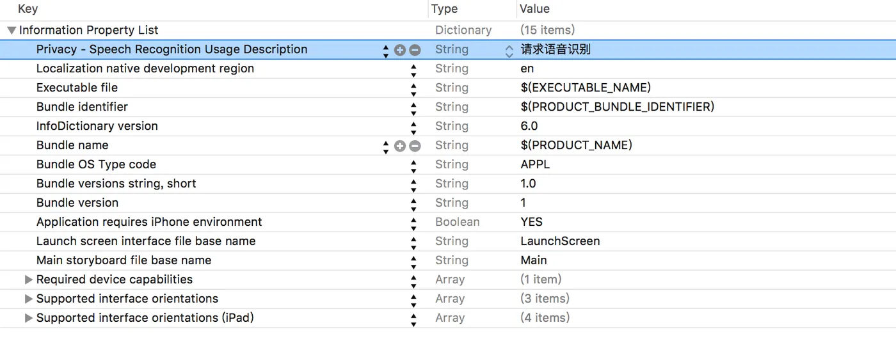Click minus icon on Privacy Speech Recognition row
The height and width of the screenshot is (341, 896).
(x=415, y=50)
